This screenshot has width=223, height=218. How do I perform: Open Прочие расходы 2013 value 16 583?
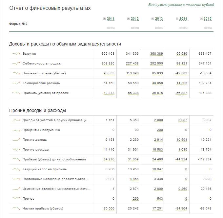158,150
